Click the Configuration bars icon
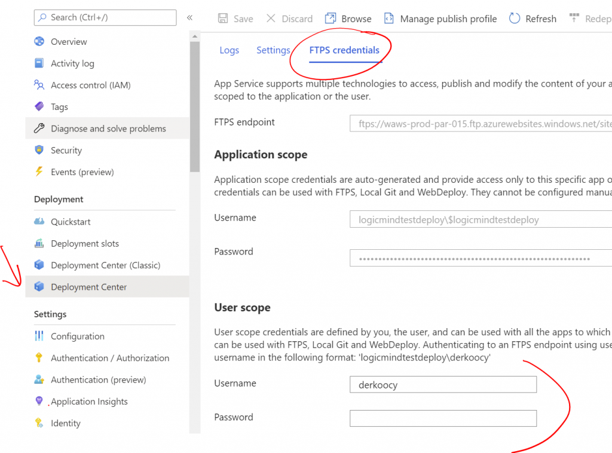This screenshot has width=612, height=453. (39, 336)
